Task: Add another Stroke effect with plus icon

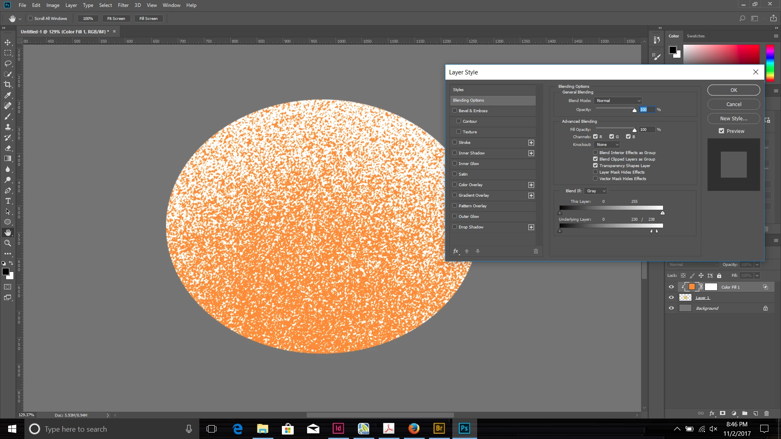Action: click(531, 143)
